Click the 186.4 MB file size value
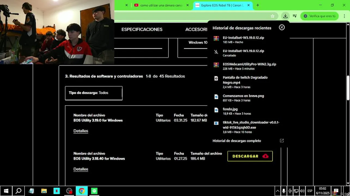The image size is (350, 196). 198,159
